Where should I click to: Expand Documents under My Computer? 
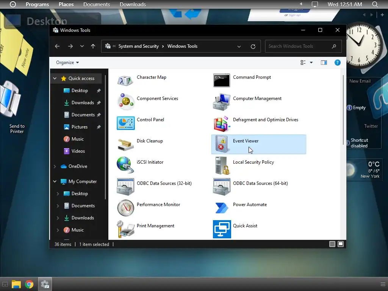[x=58, y=206]
